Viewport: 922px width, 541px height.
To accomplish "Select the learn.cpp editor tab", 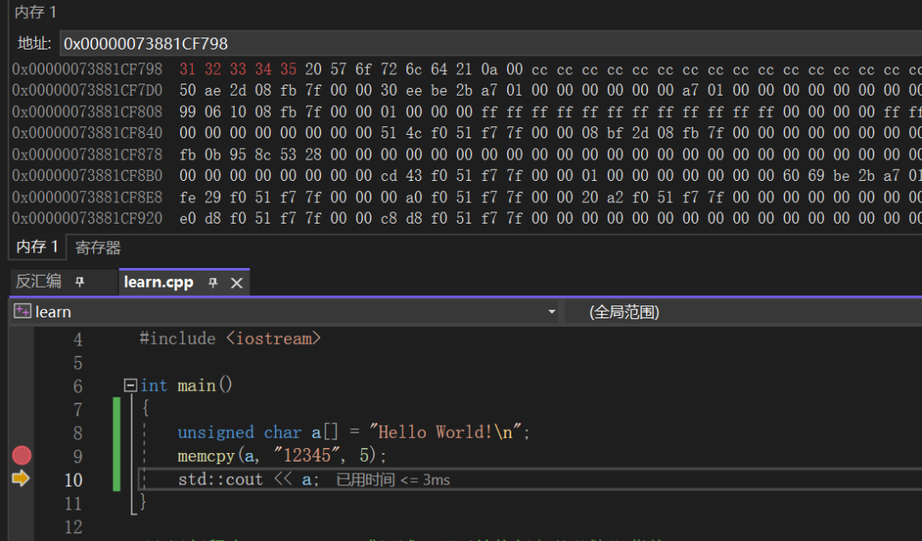I will pos(159,282).
